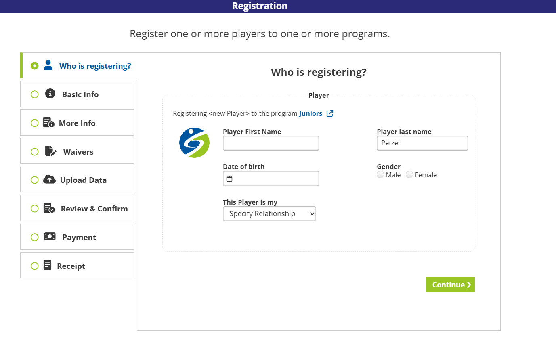This screenshot has height=341, width=556.
Task: Go to the Waivers step tab
Action: tap(78, 152)
